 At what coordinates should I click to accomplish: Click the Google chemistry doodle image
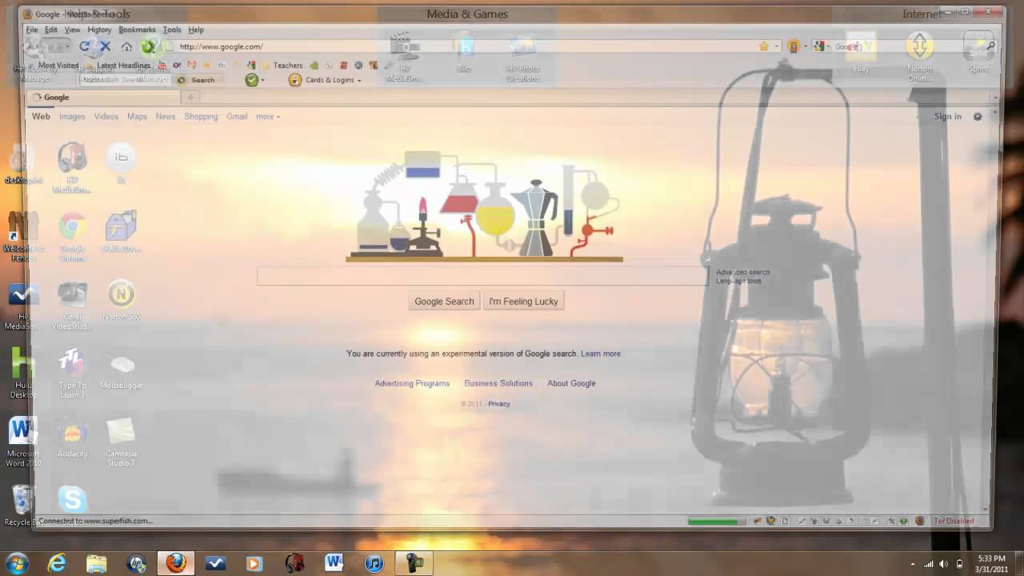pos(485,206)
